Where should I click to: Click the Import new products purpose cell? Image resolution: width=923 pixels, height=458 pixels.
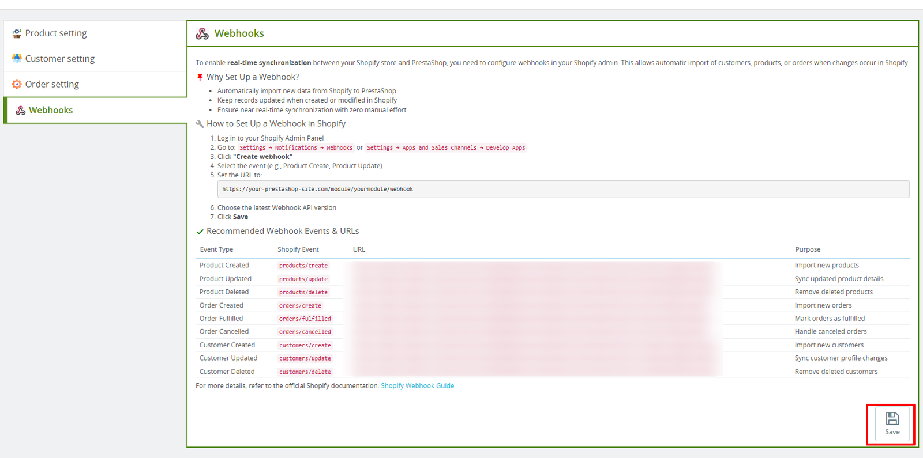827,266
